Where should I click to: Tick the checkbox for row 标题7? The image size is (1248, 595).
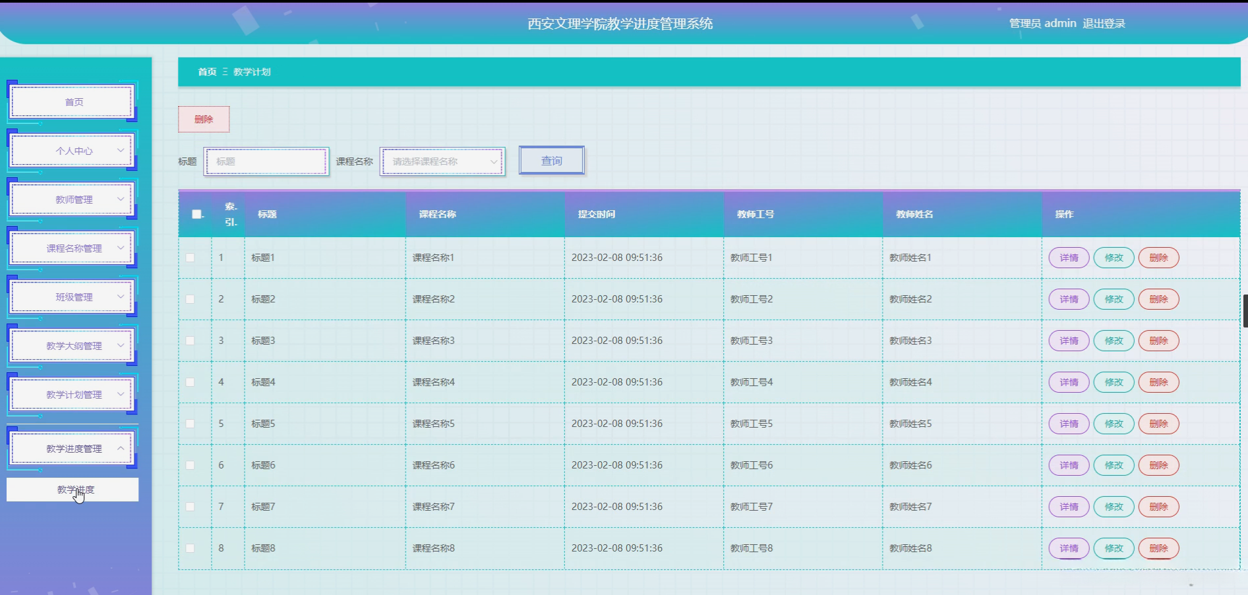pos(190,507)
